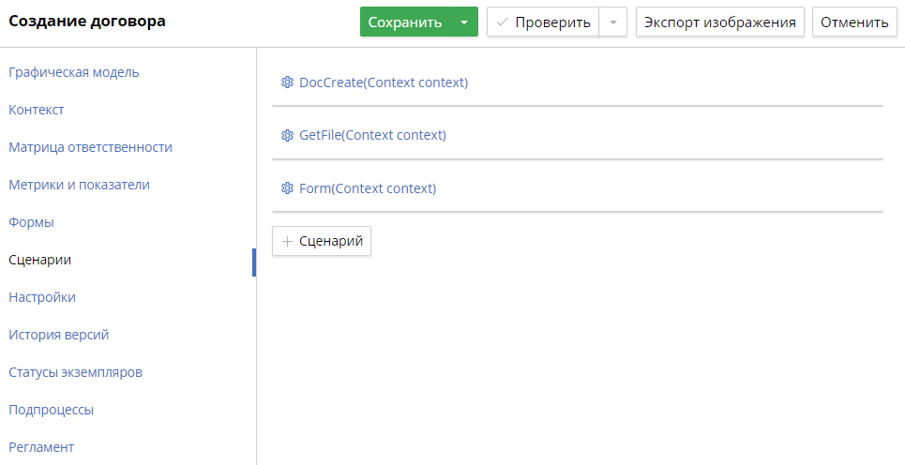Click the Создание договора page title
This screenshot has width=905, height=465.
87,22
